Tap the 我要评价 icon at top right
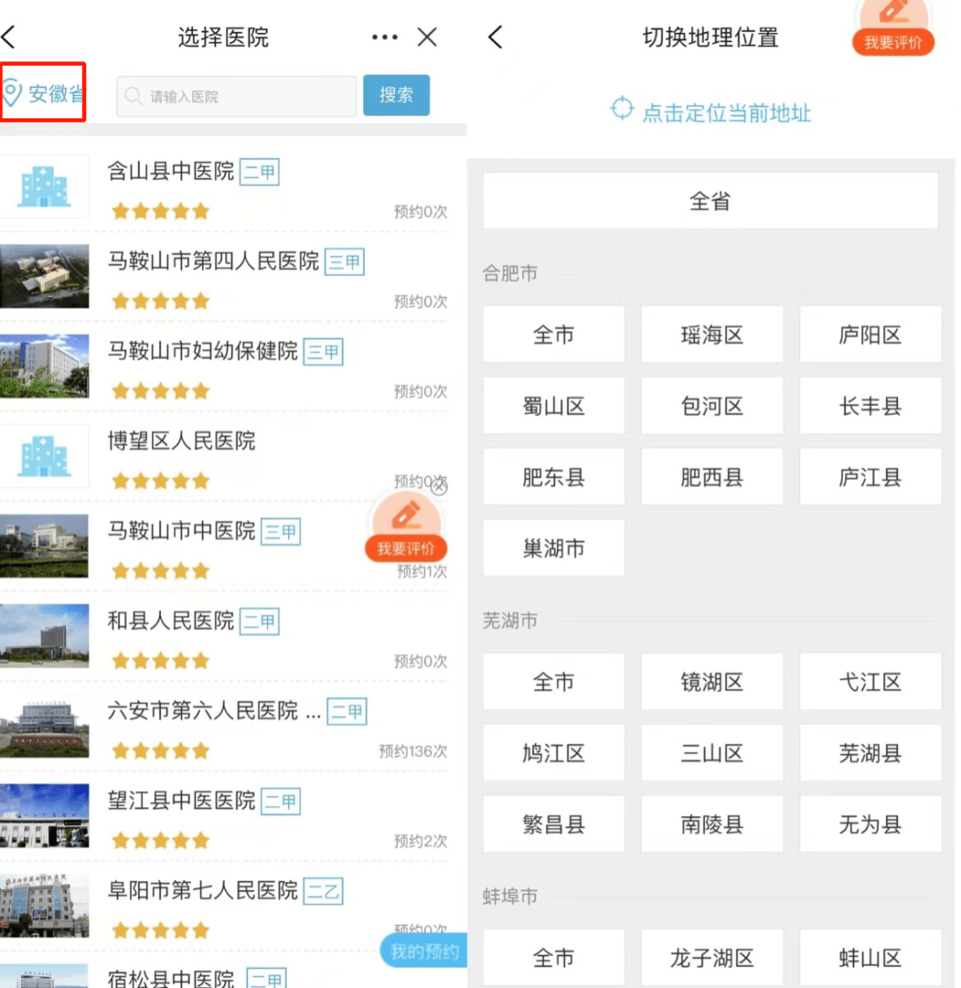961x988 pixels. [x=892, y=25]
